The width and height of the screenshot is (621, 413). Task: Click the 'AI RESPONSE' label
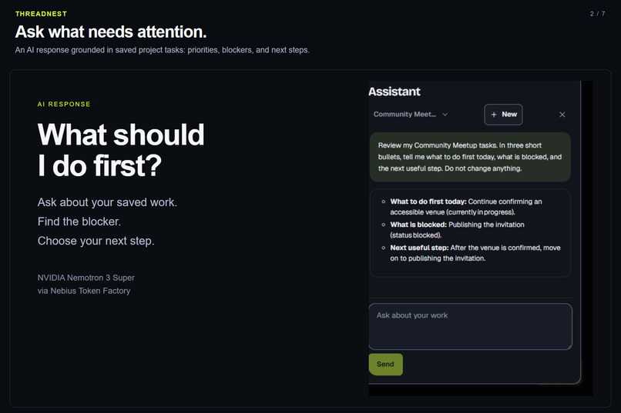point(64,104)
